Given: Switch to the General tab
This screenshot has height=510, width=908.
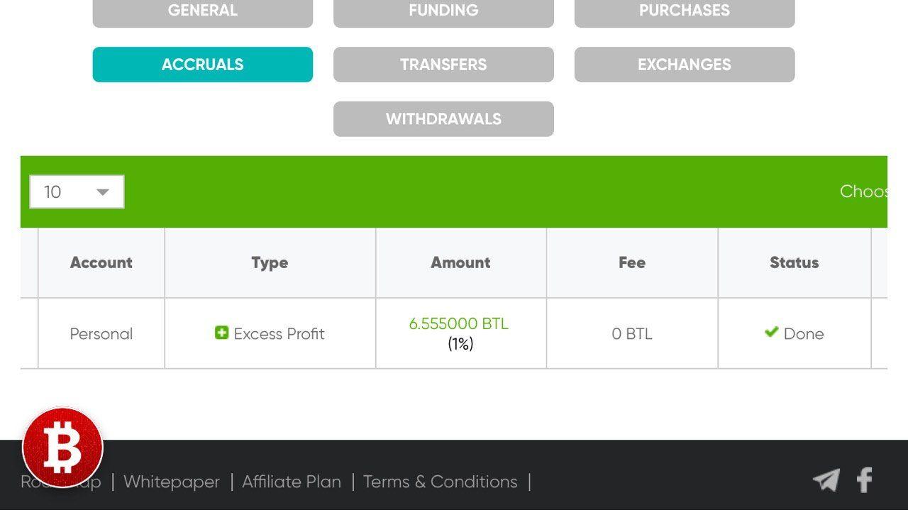Looking at the screenshot, I should (202, 11).
